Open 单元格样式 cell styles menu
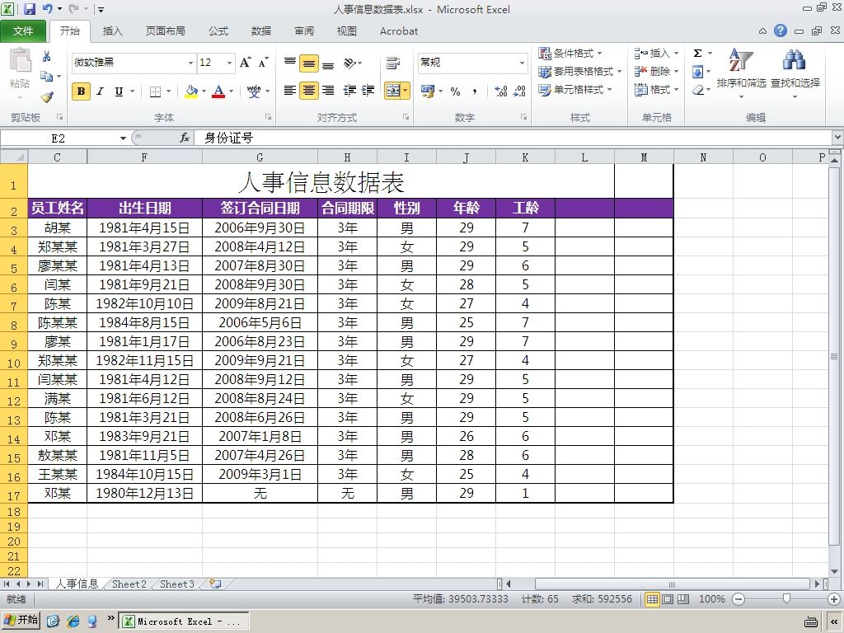The height and width of the screenshot is (633, 844). pyautogui.click(x=575, y=90)
